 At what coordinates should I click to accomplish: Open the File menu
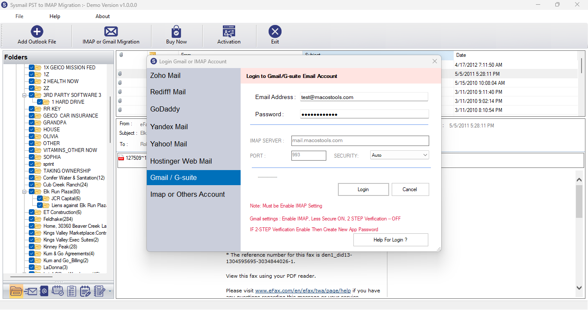19,16
